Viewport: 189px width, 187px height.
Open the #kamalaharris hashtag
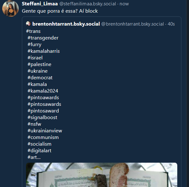[x=44, y=51]
